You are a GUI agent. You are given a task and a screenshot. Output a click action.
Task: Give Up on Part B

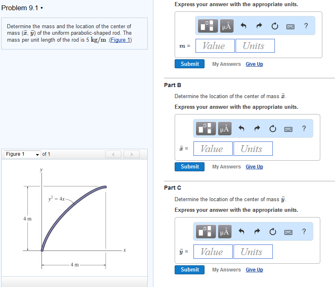click(x=254, y=167)
